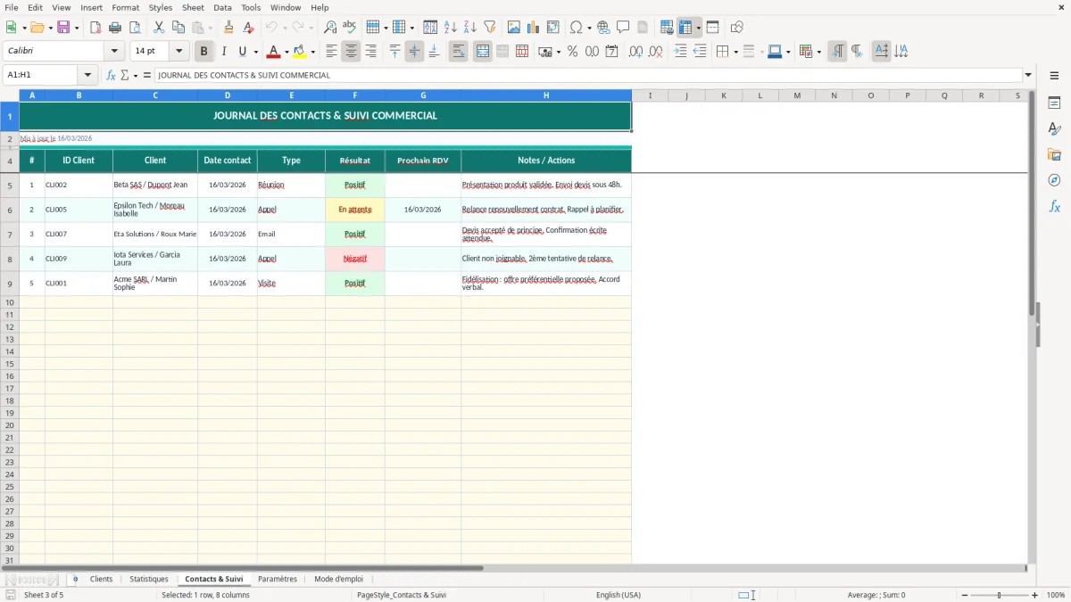The height and width of the screenshot is (602, 1071).
Task: Open Print Preview
Action: coord(135,28)
